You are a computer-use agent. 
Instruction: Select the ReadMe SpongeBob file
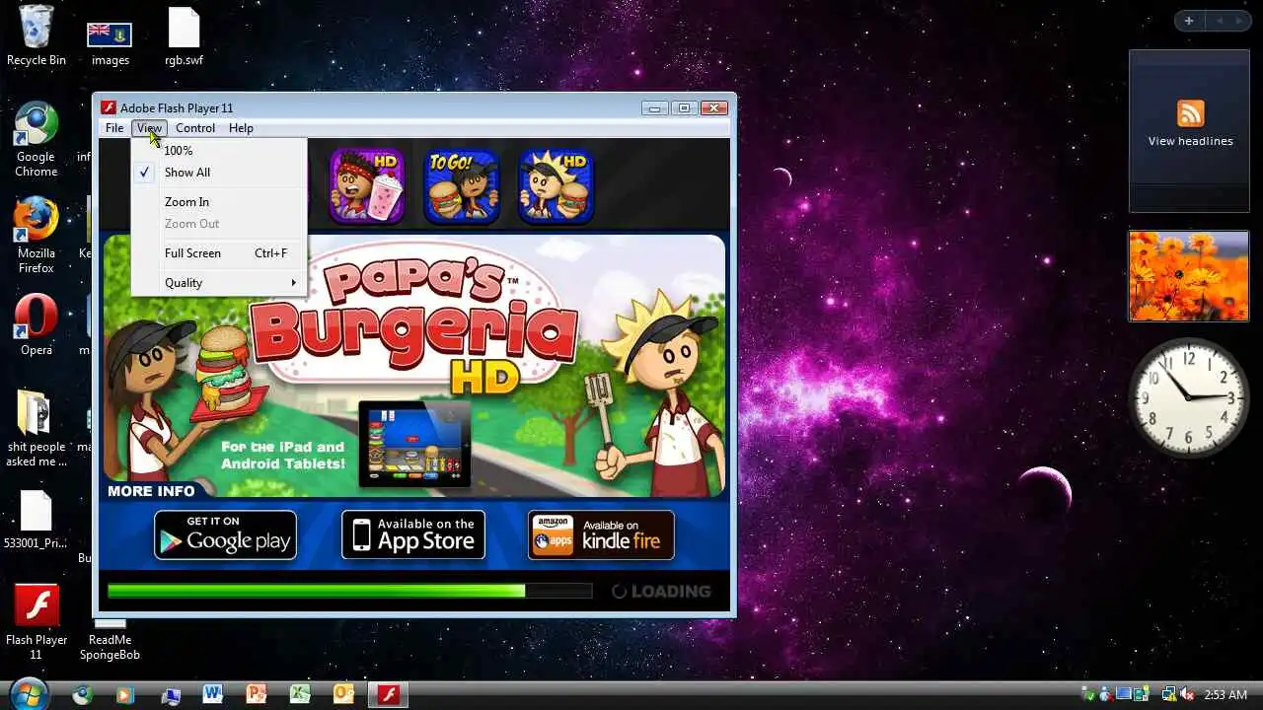(x=110, y=640)
